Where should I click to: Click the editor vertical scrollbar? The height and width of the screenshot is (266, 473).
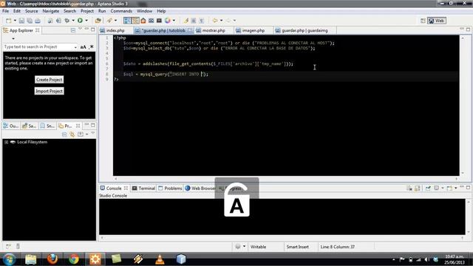point(463,106)
